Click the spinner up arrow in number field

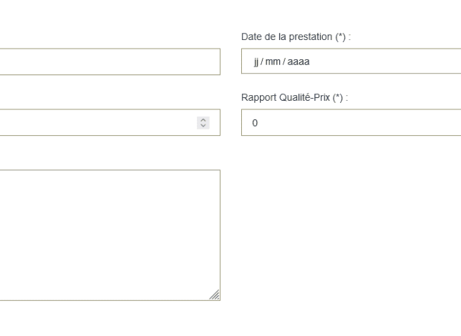pos(203,119)
